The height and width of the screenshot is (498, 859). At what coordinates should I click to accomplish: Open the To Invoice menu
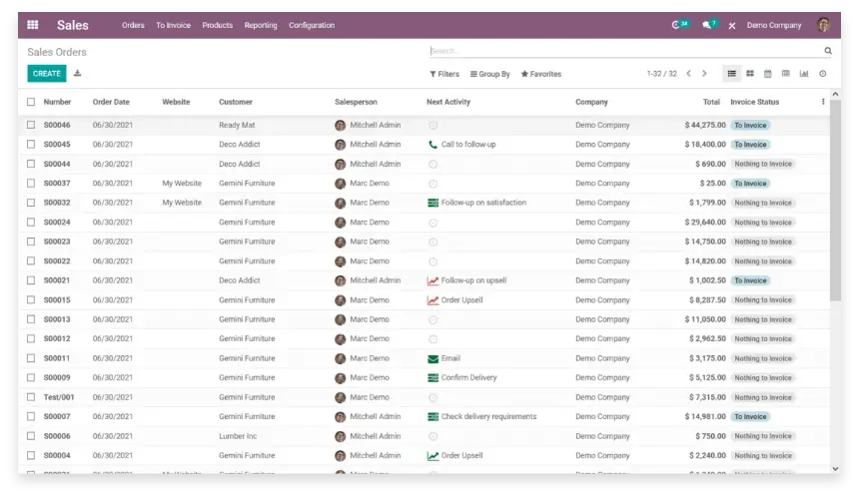(173, 25)
